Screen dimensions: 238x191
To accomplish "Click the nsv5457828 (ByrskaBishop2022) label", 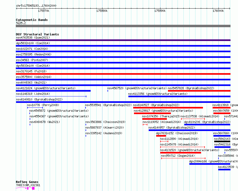I will 191,88.
